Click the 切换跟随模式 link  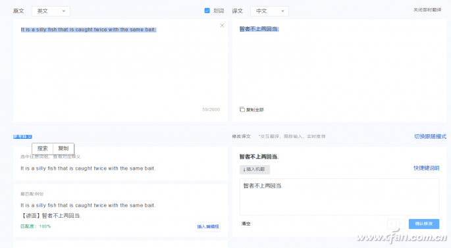430,137
